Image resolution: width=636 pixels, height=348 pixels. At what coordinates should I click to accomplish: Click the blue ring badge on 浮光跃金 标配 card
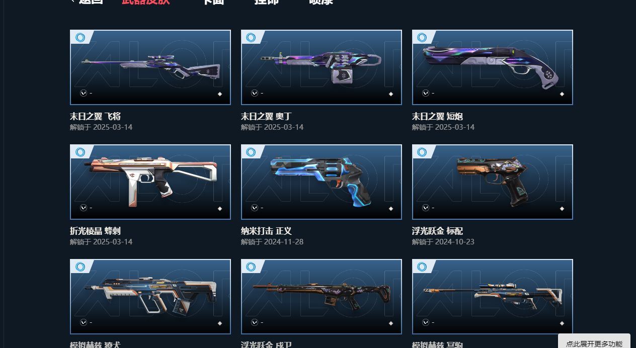click(x=422, y=152)
